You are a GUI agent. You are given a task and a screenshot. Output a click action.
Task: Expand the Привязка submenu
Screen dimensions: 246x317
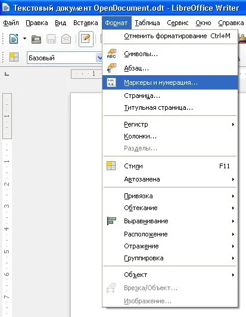(170, 196)
